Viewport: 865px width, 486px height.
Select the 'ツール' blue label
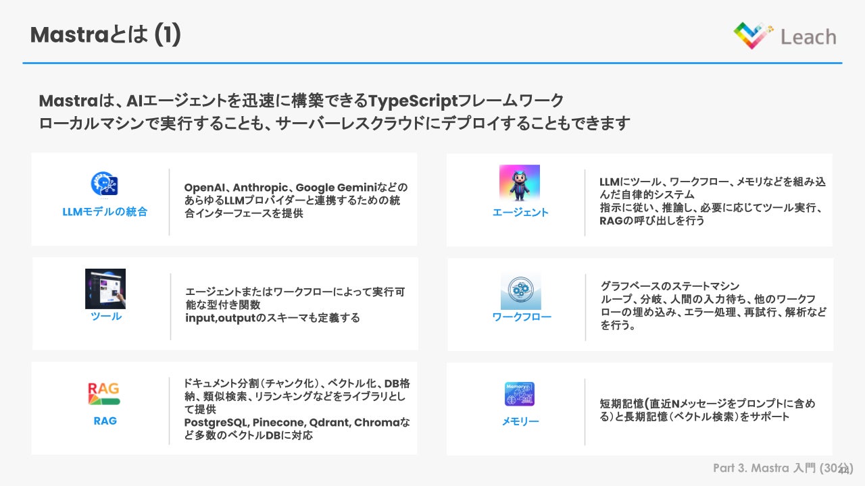(106, 317)
